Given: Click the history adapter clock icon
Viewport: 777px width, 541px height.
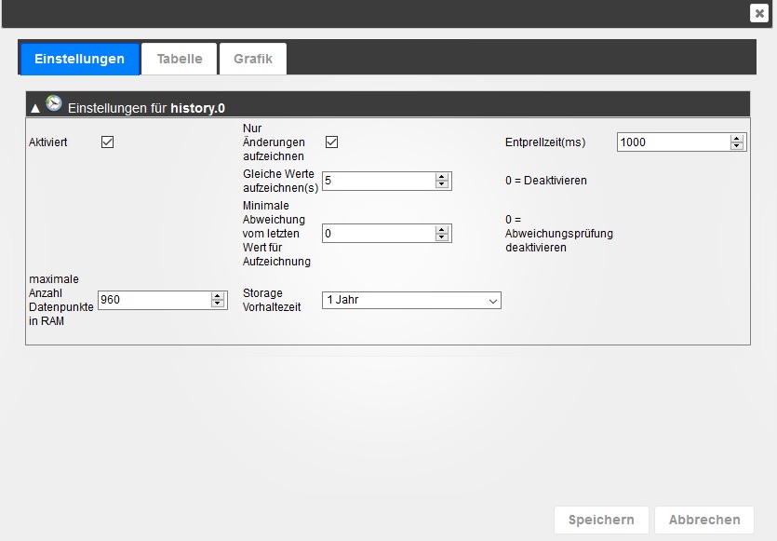Looking at the screenshot, I should [x=54, y=103].
